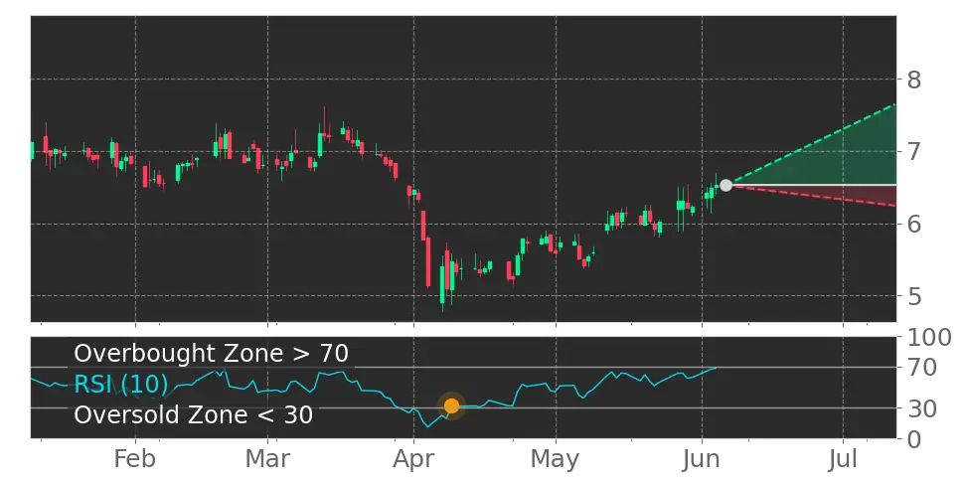Click the 'May' date axis label

click(556, 459)
